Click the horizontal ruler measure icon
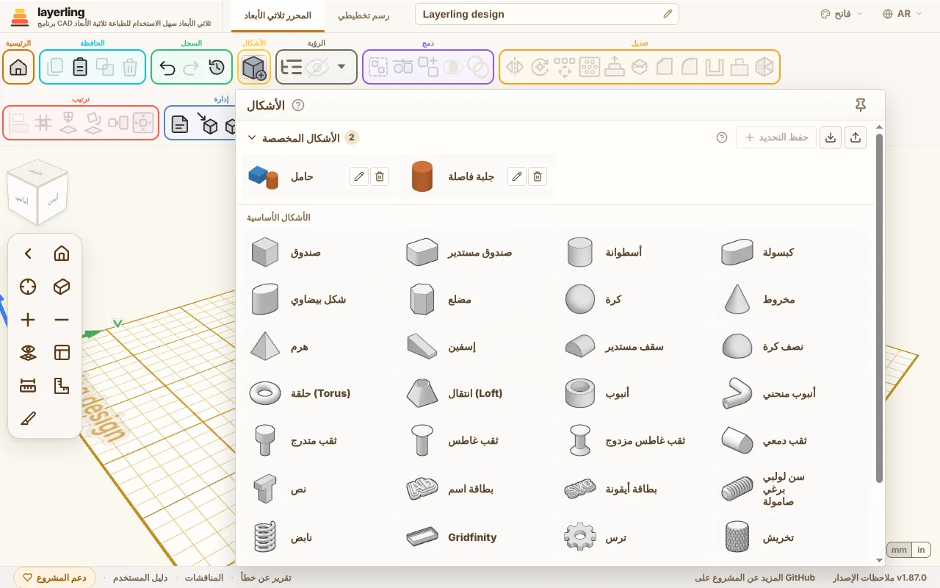940x588 pixels. pyautogui.click(x=28, y=386)
